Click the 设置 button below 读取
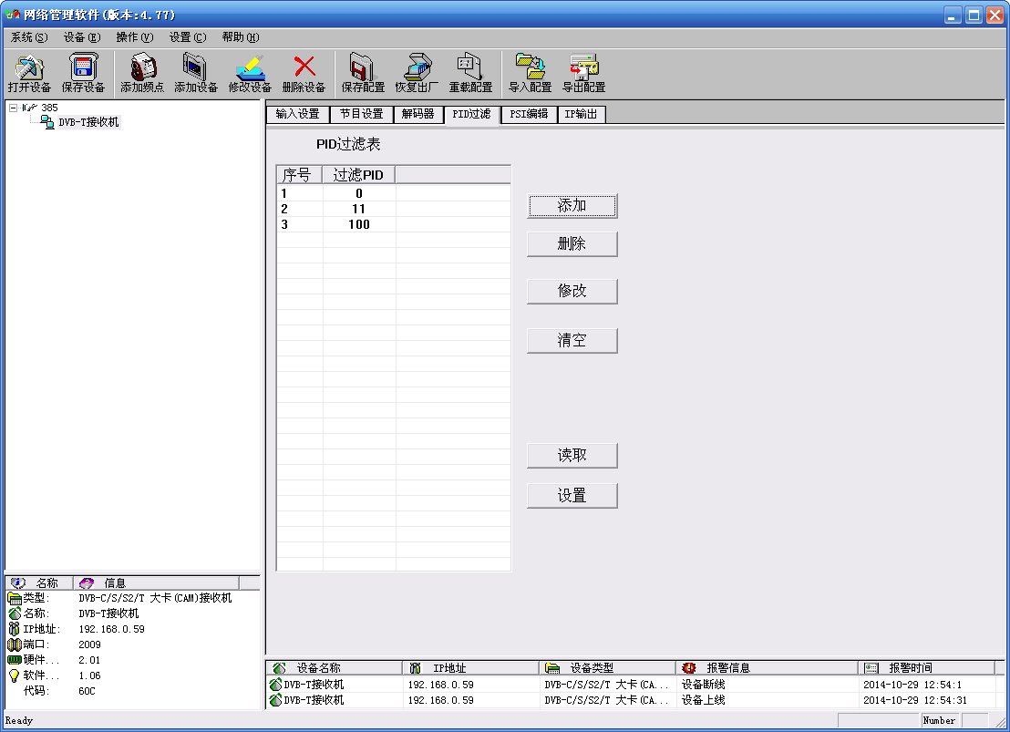The width and height of the screenshot is (1010, 732). pos(572,496)
